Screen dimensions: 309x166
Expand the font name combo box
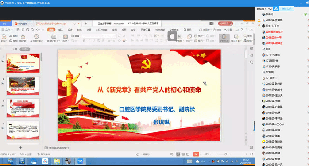click(x=93, y=36)
